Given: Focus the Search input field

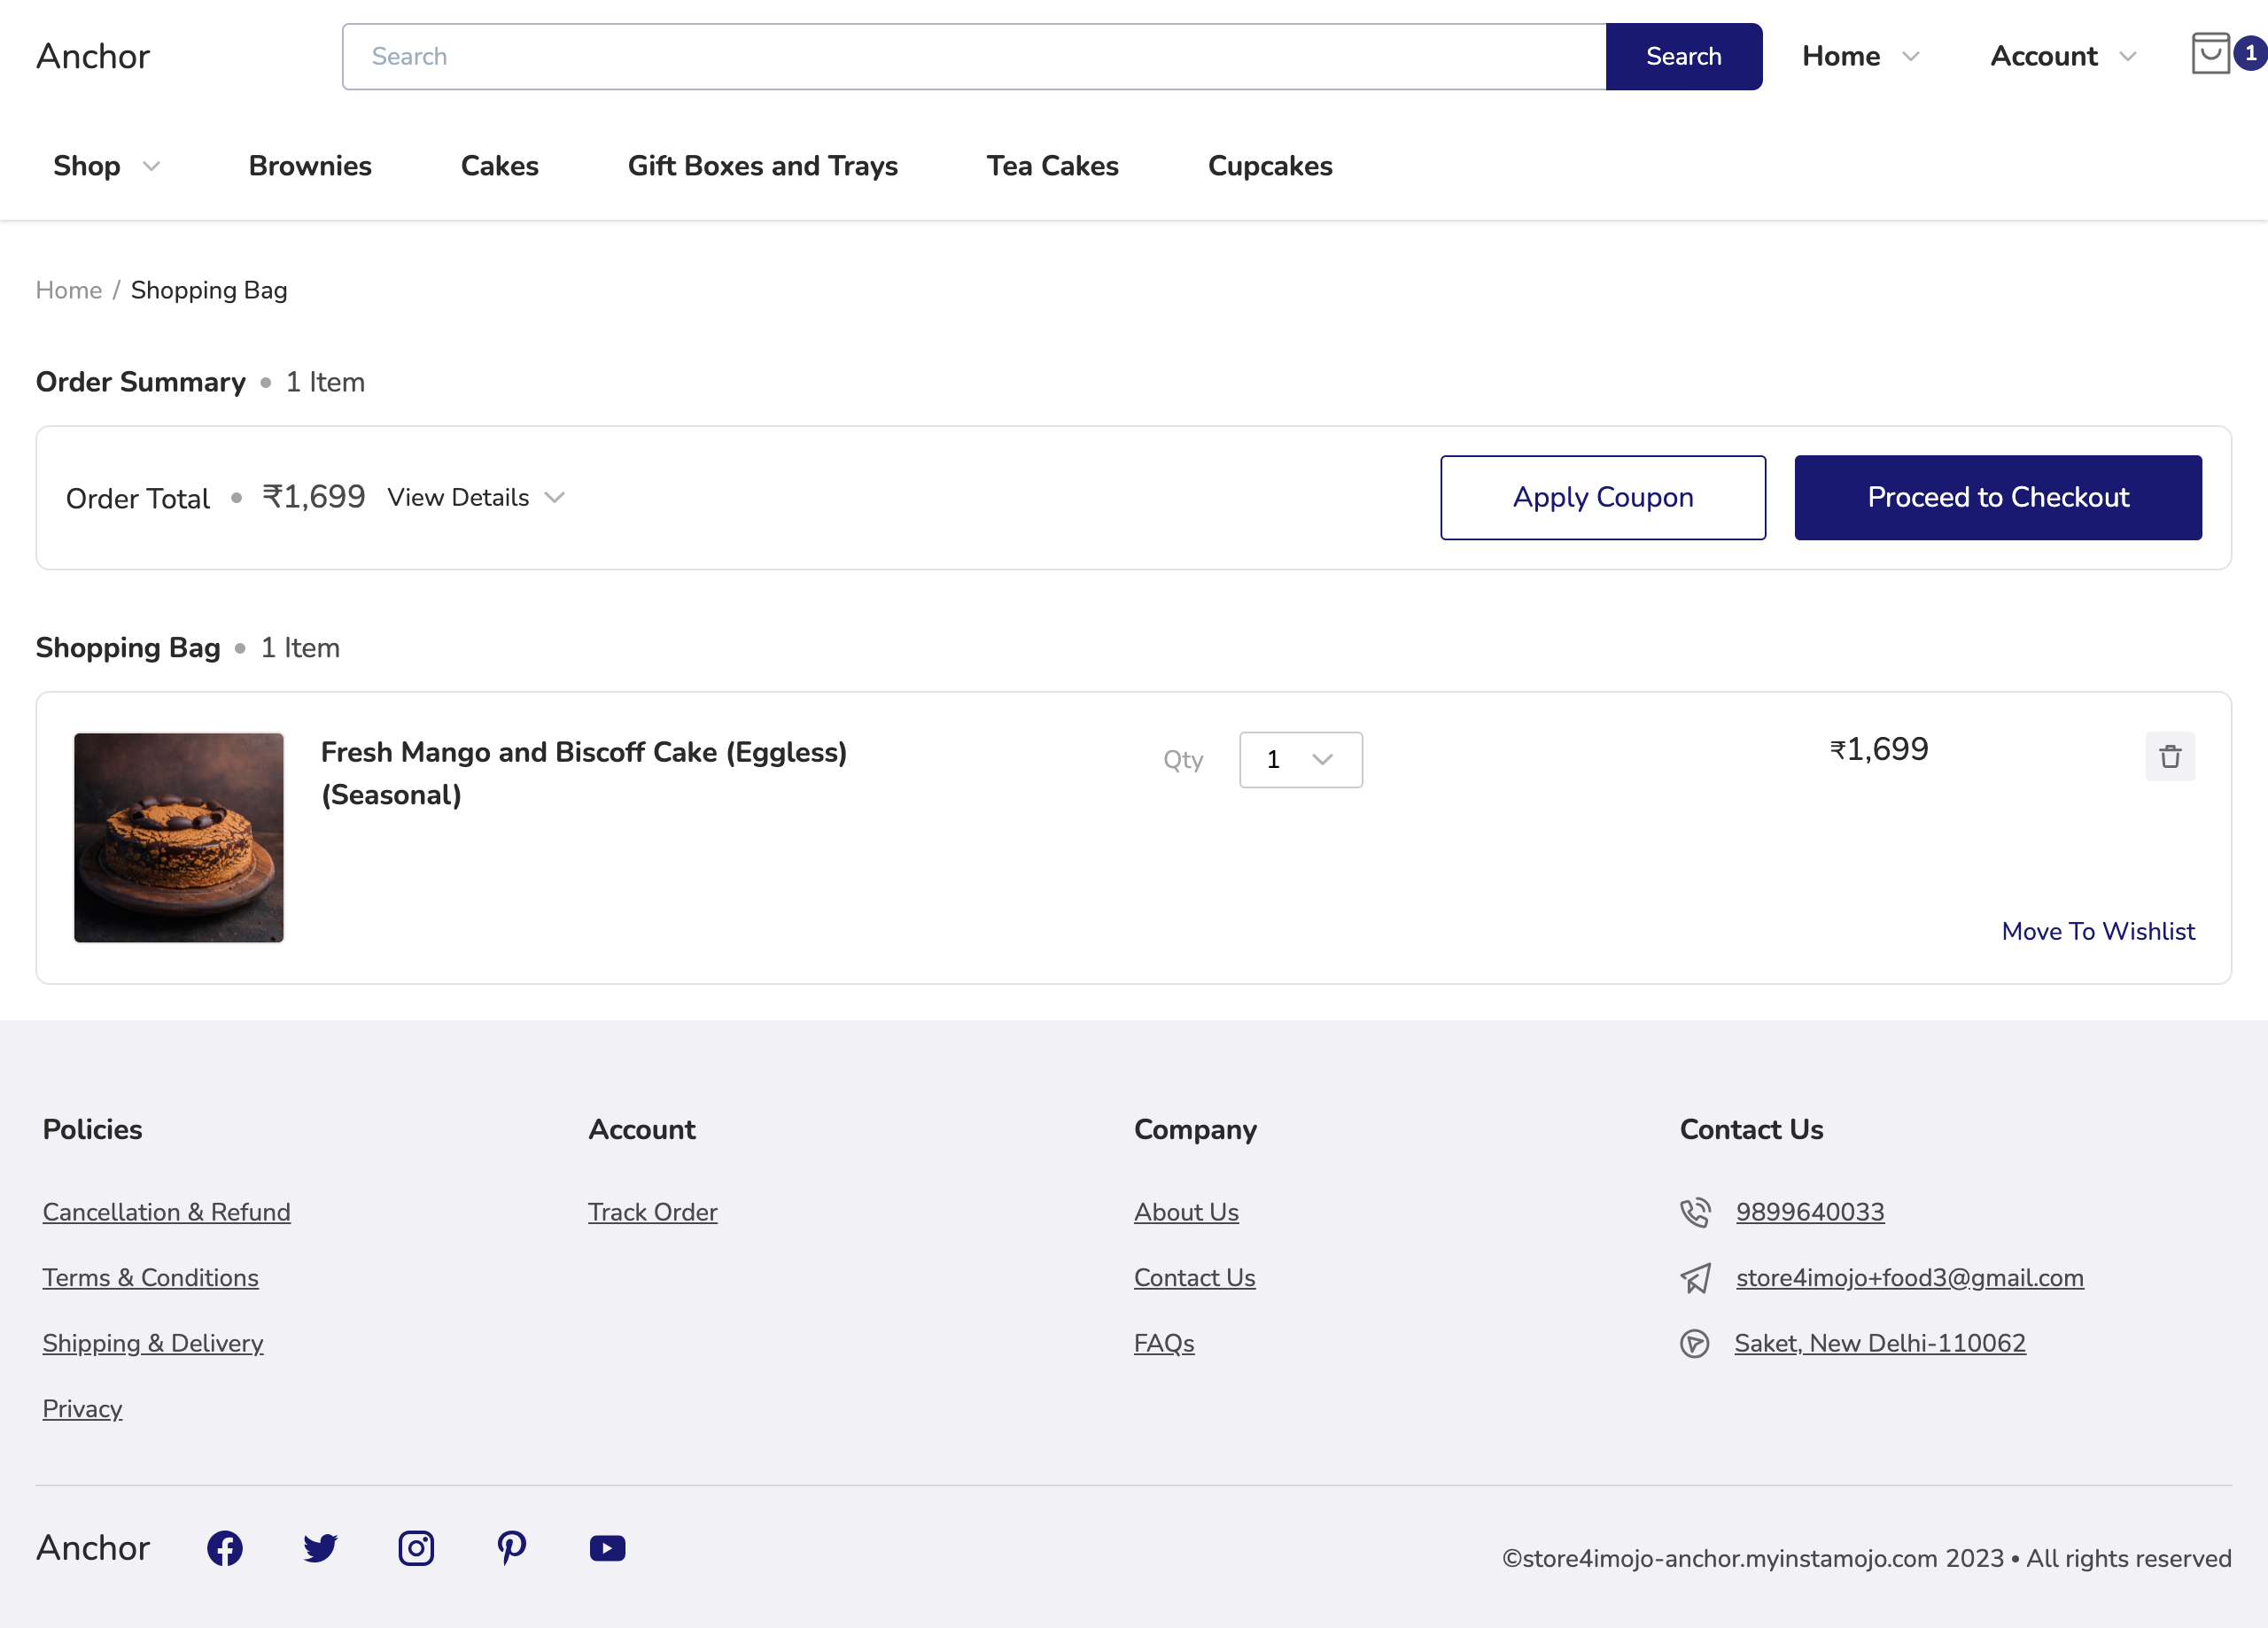Looking at the screenshot, I should point(973,56).
